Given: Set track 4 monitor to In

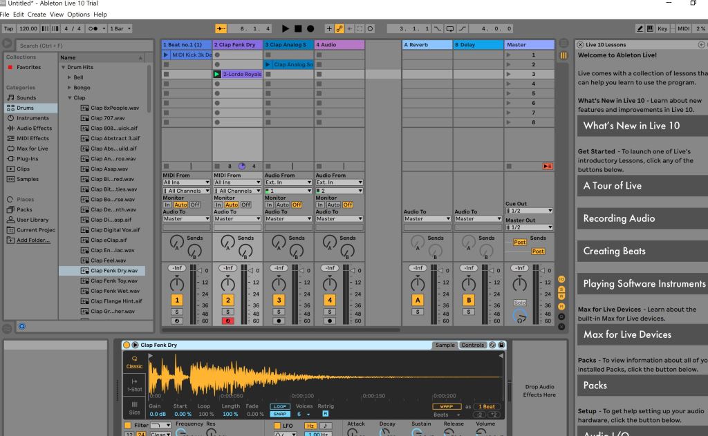Looking at the screenshot, I should point(321,205).
